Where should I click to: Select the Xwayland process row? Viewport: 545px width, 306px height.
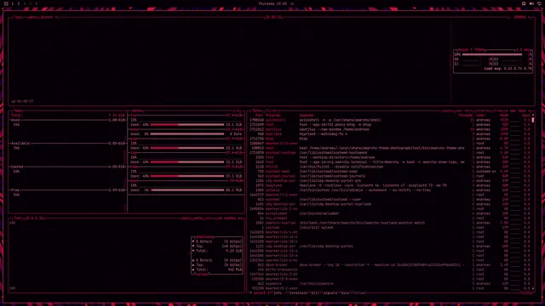pos(390,185)
